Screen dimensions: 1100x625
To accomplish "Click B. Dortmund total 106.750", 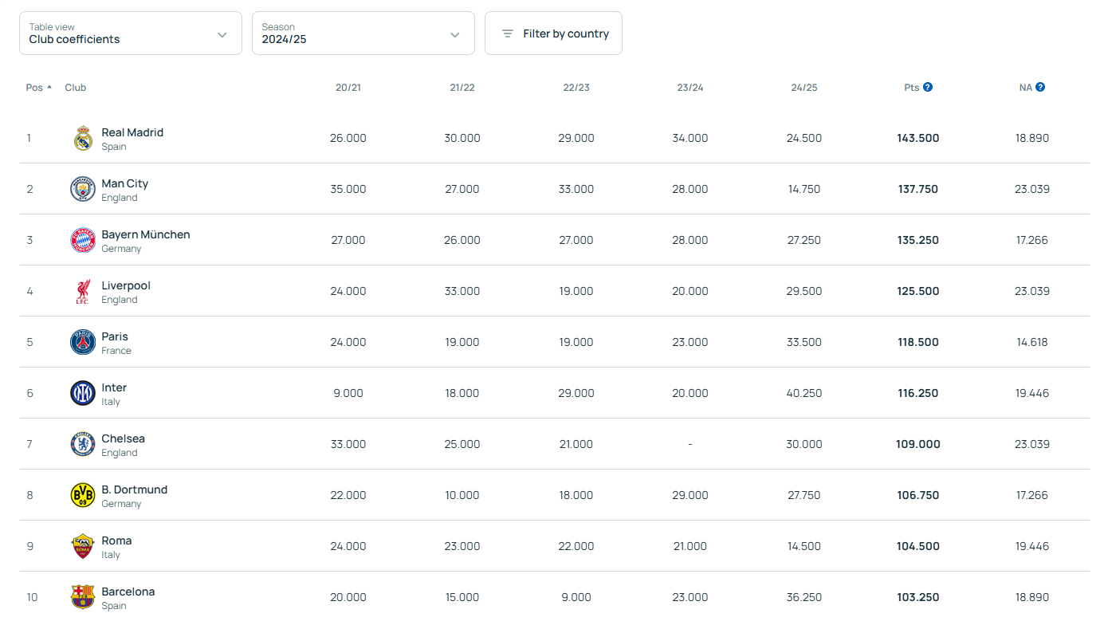I will coord(918,495).
